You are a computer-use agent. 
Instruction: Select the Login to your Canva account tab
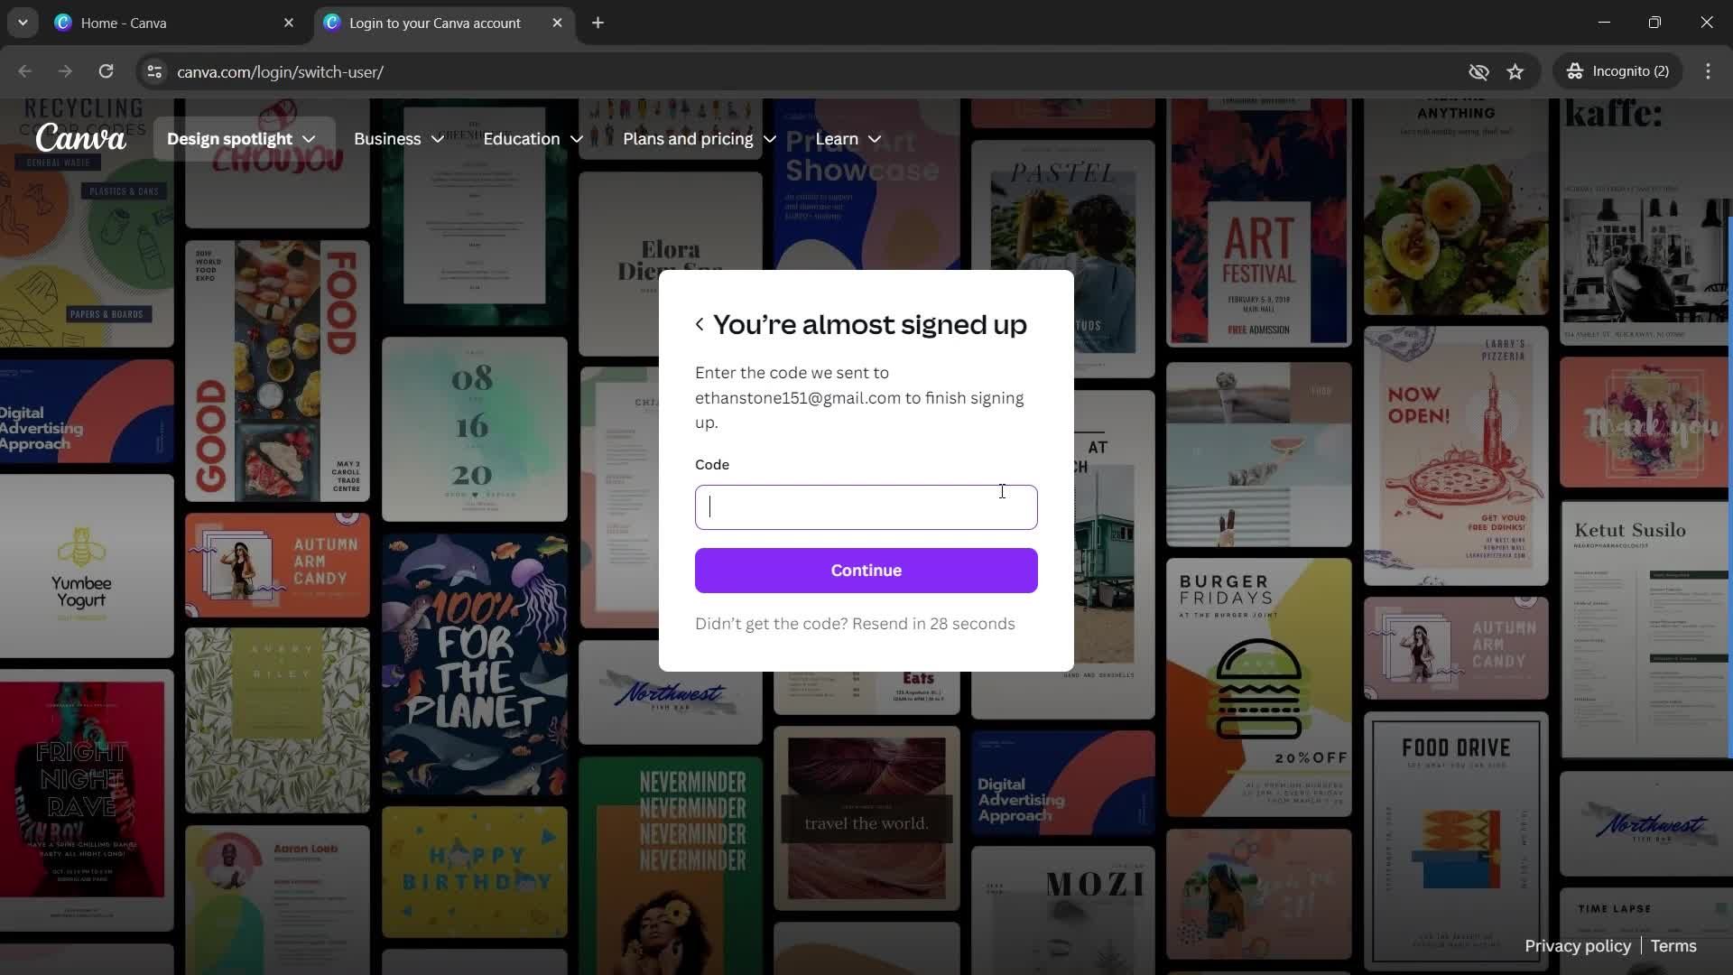444,23
